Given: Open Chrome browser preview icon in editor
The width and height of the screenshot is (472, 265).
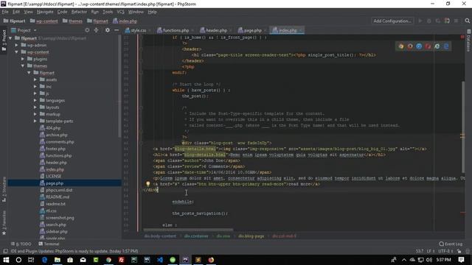Looking at the screenshot, I should point(401,46).
